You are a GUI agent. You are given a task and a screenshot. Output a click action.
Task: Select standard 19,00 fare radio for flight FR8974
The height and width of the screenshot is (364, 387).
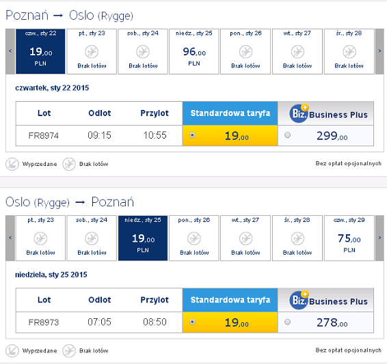point(192,135)
